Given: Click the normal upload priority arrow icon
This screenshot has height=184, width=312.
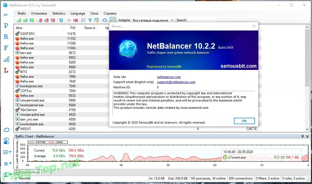Looking at the screenshot, I should click(x=46, y=20).
